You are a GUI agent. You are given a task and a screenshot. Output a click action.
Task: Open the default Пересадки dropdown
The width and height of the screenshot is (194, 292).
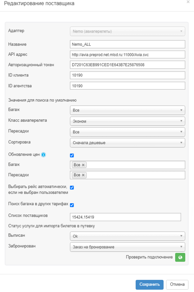[127, 132]
